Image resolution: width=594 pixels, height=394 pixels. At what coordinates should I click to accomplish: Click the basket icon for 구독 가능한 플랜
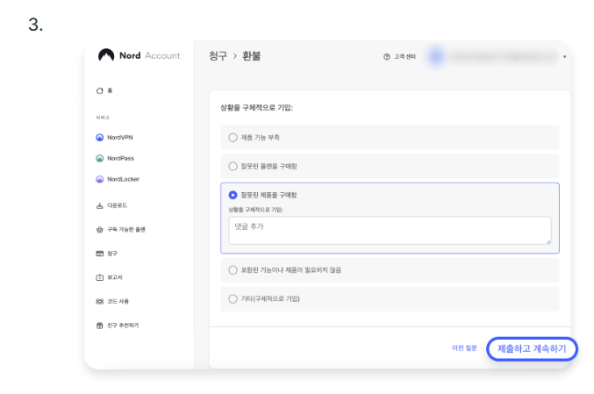tap(100, 229)
